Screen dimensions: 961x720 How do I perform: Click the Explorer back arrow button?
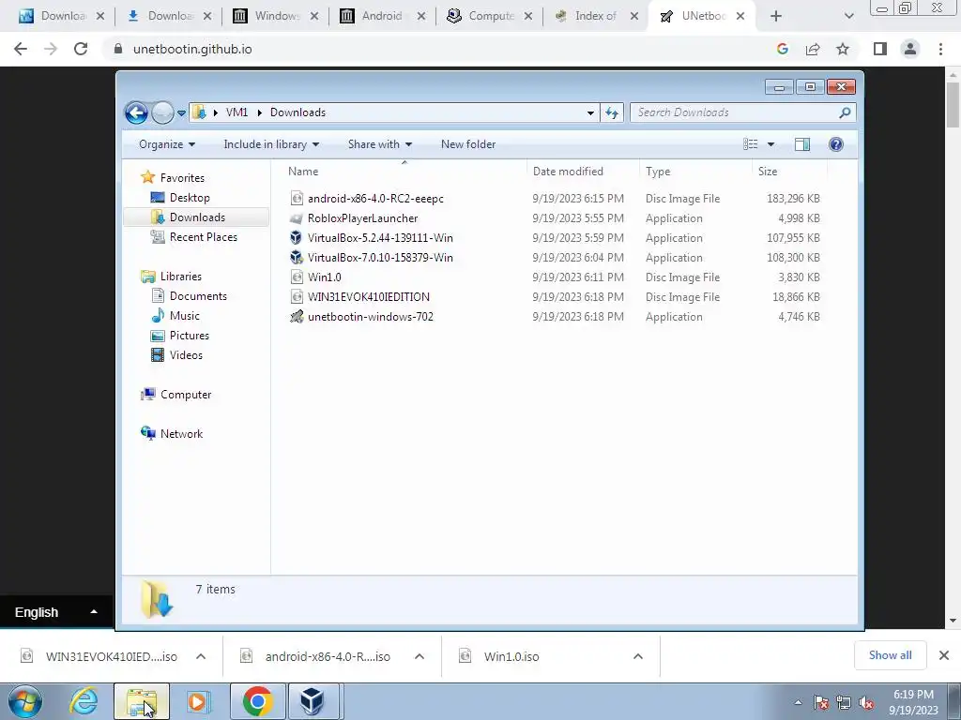pyautogui.click(x=136, y=112)
